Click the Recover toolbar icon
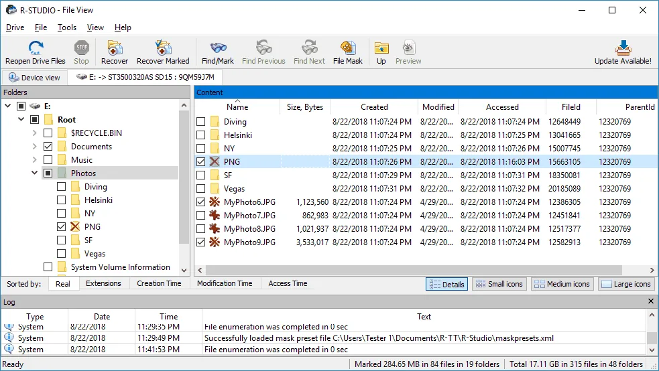 click(x=115, y=48)
